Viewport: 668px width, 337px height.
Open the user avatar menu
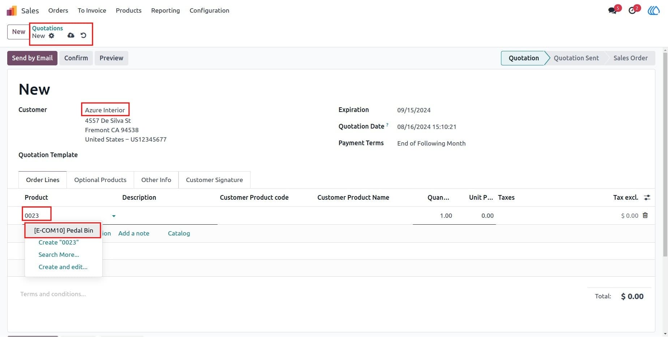click(x=654, y=10)
